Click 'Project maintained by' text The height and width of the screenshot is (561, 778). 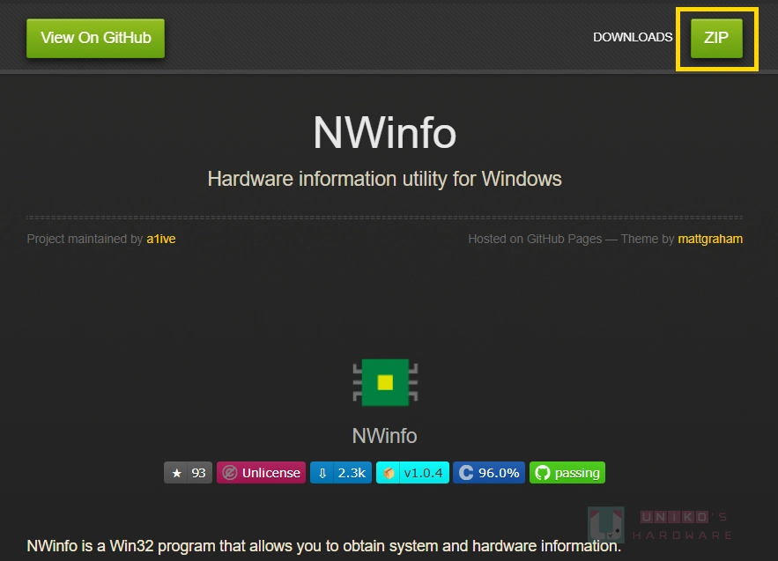click(x=85, y=239)
